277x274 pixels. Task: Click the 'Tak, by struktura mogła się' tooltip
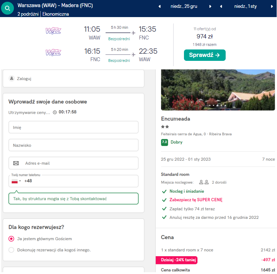click(x=73, y=199)
